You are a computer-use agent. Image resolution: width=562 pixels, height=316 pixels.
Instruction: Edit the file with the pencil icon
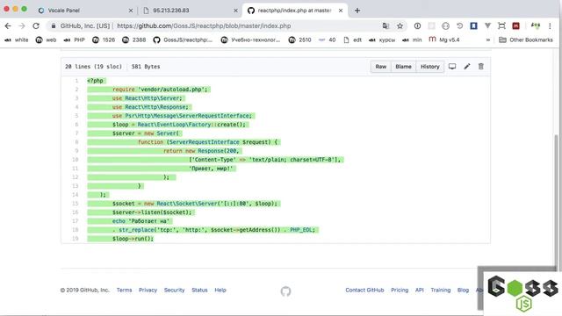[466, 67]
